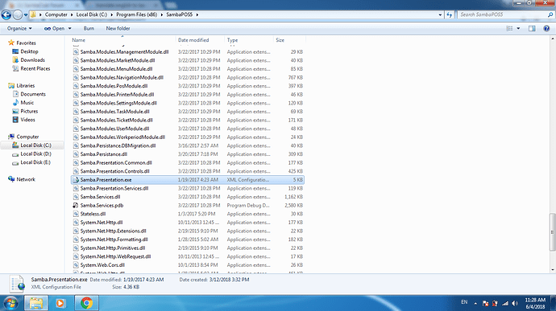Open Google Chrome from taskbar
This screenshot has height=311, width=556.
pyautogui.click(x=86, y=303)
